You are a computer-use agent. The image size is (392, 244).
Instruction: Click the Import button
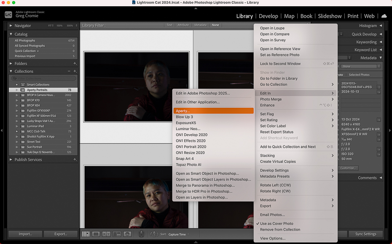[25, 234]
